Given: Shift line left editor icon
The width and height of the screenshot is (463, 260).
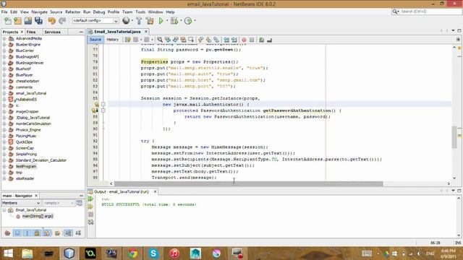Looking at the screenshot, I should pos(226,40).
